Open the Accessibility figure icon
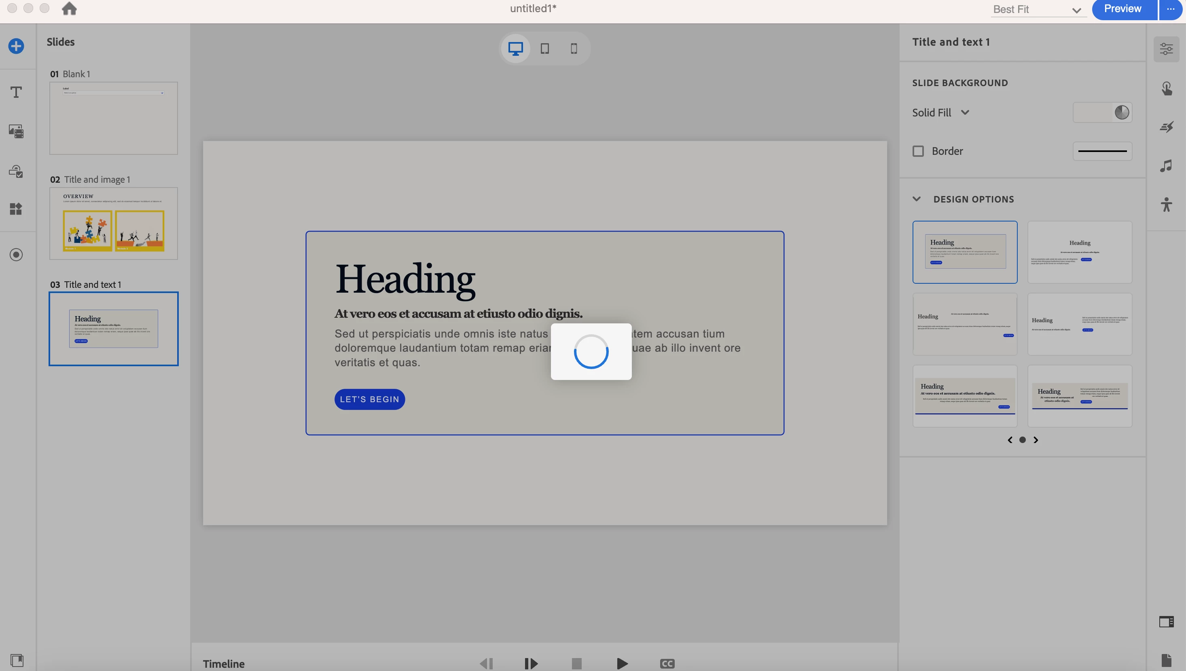 [x=1166, y=205]
